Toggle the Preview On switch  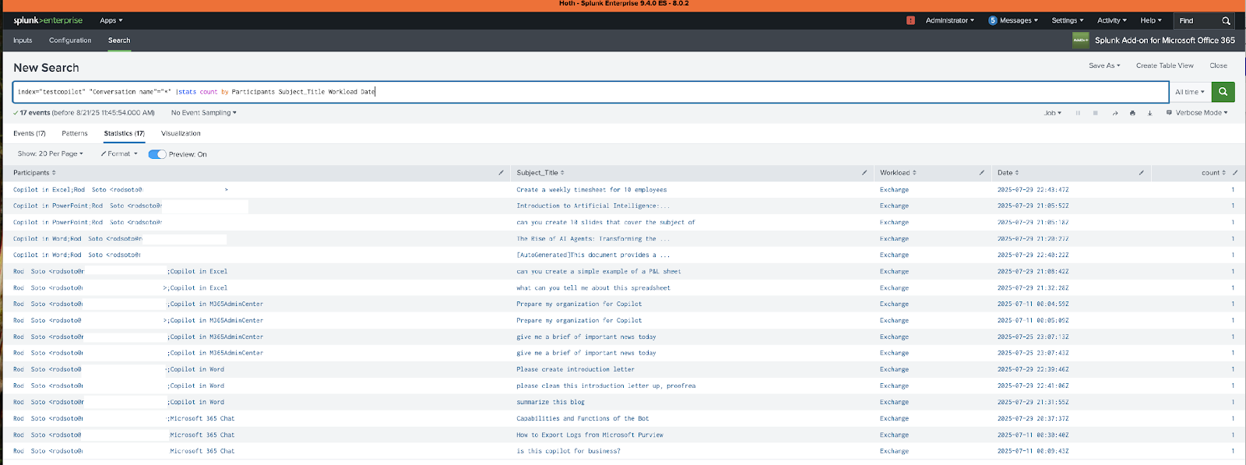[x=157, y=154]
